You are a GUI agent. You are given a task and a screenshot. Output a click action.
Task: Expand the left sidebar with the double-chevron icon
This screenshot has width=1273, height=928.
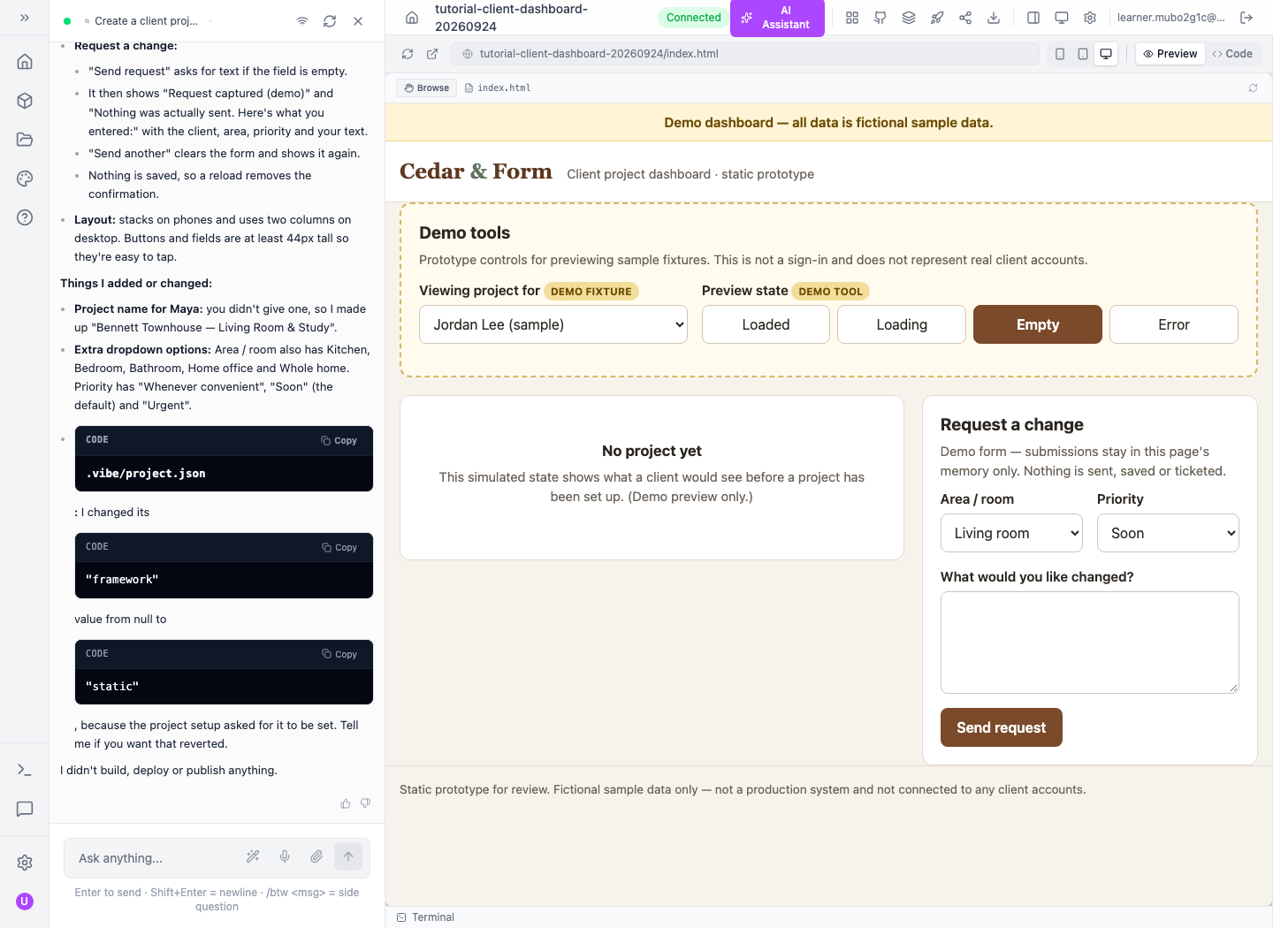coord(25,18)
